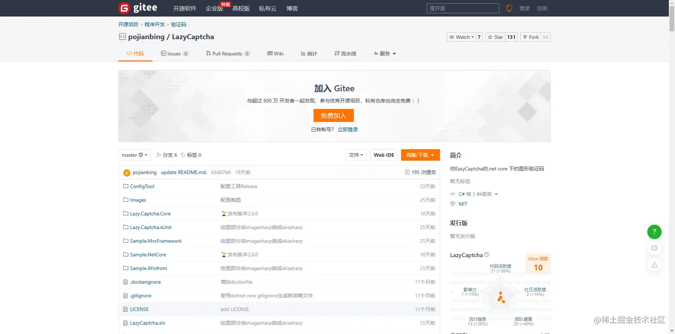The image size is (675, 334).
Task: Click the MIT license scale icon
Action: 453,204
